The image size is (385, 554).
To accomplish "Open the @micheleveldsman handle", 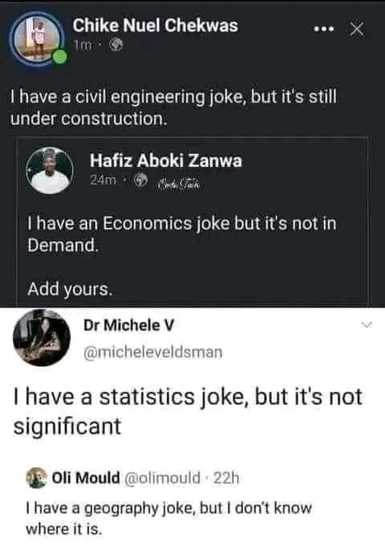I will 153,352.
